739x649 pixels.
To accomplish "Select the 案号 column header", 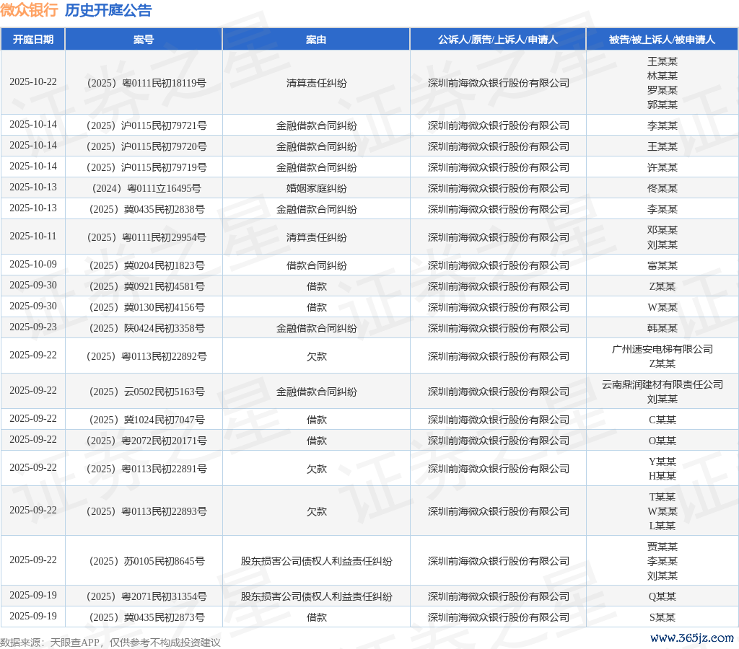I will (144, 40).
